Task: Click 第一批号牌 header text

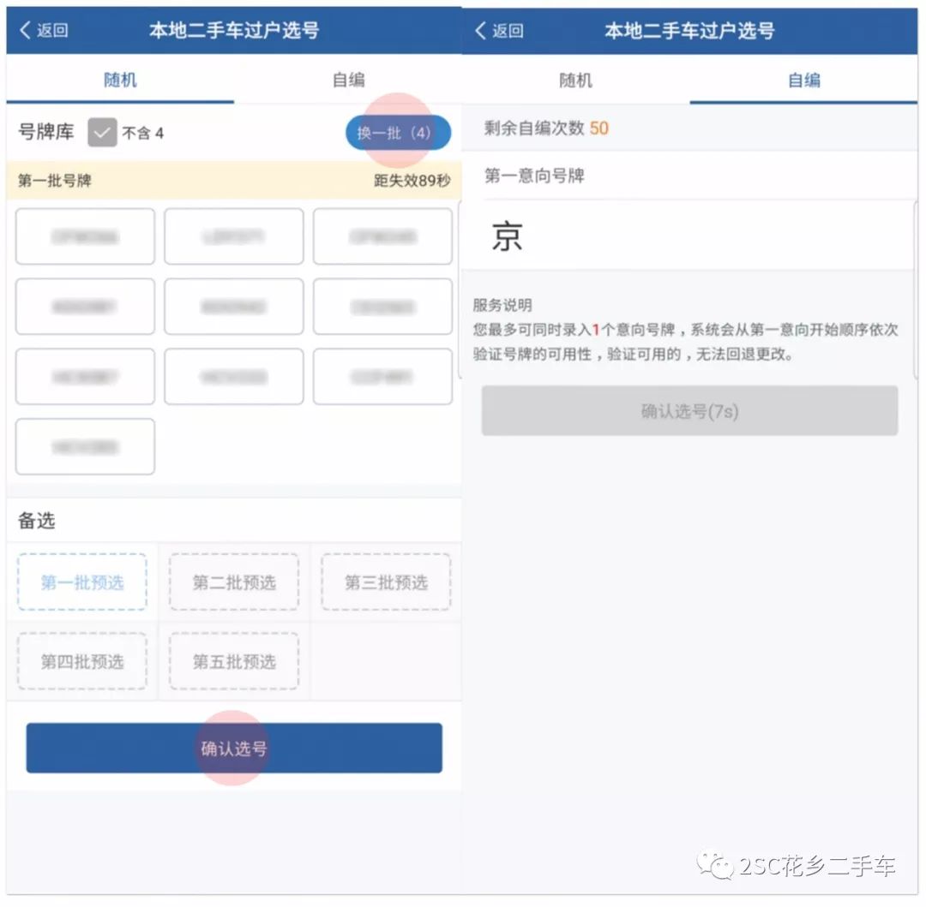Action: click(55, 180)
